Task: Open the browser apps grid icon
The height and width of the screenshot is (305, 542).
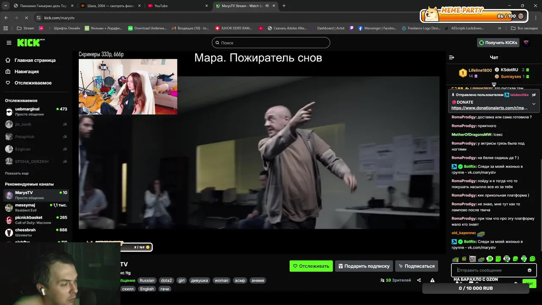Action: (x=6, y=28)
